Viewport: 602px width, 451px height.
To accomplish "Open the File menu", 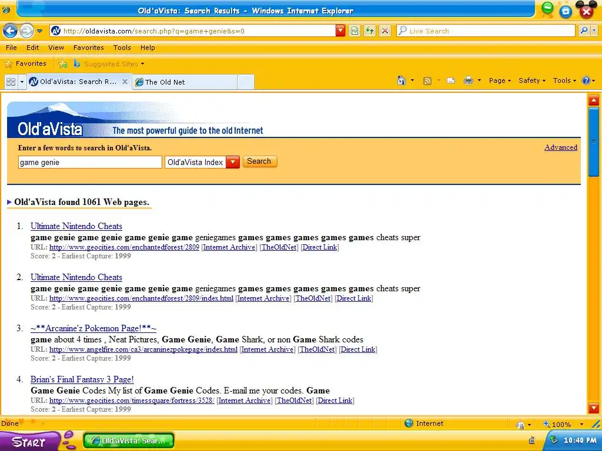I will click(11, 48).
